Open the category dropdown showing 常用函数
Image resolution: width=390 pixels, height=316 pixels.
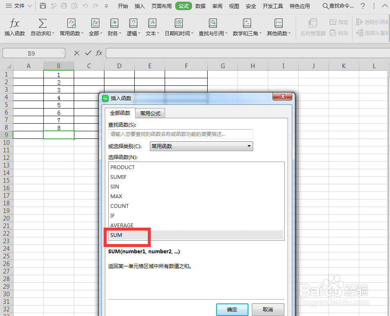[201, 146]
